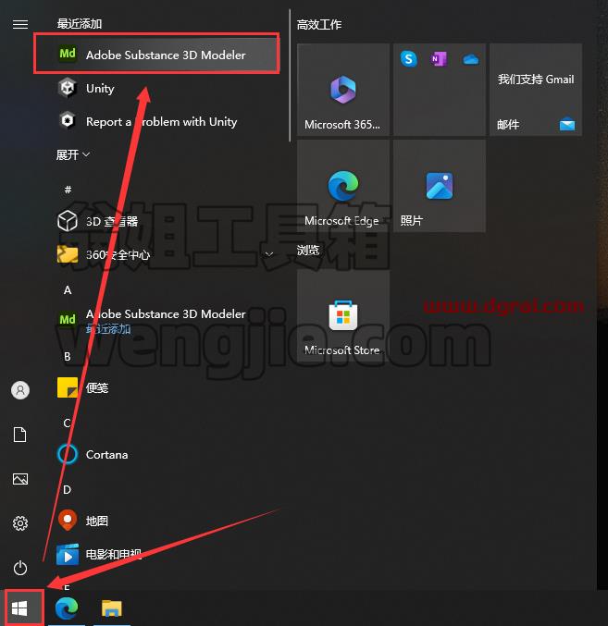The image size is (608, 626).
Task: Open the user account icon
Action: click(x=20, y=390)
